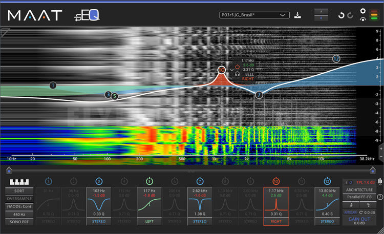Viewport: 384px width, 234px height.
Task: Open band 10 RIGHT channel selector
Action: pyautogui.click(x=276, y=221)
